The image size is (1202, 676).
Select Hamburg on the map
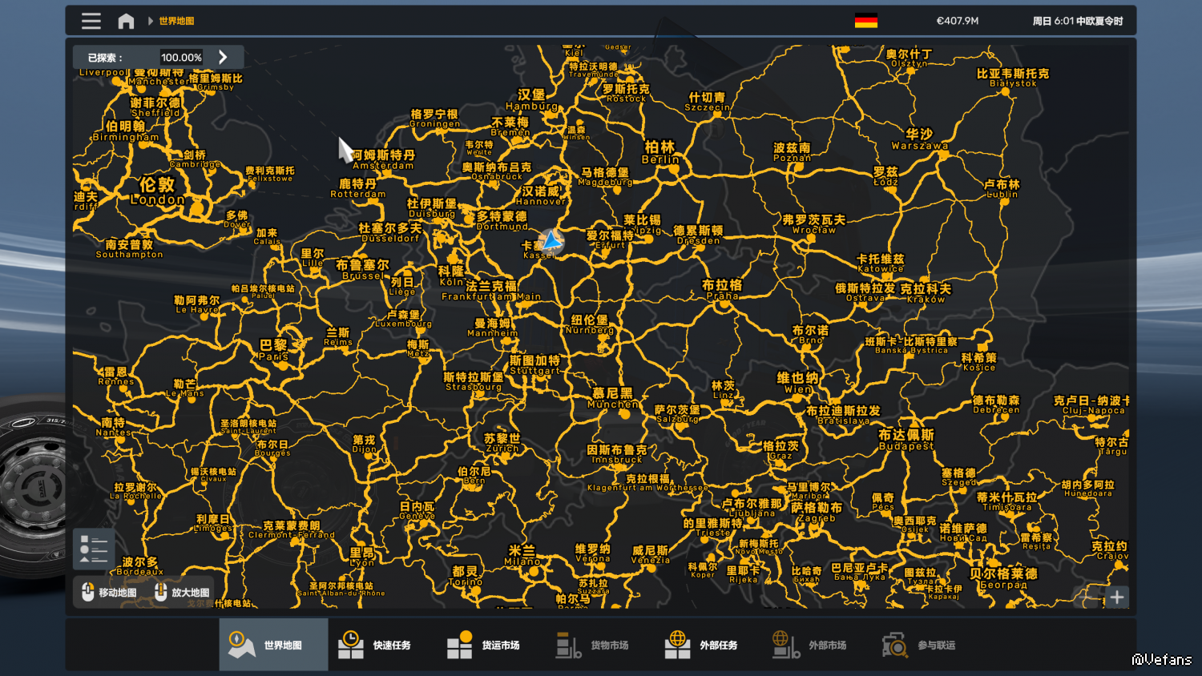[531, 100]
